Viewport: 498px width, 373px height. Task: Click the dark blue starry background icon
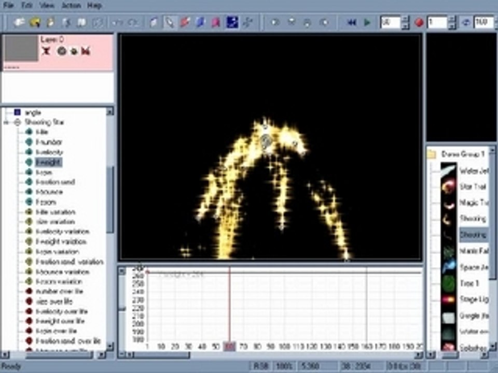tap(232, 22)
